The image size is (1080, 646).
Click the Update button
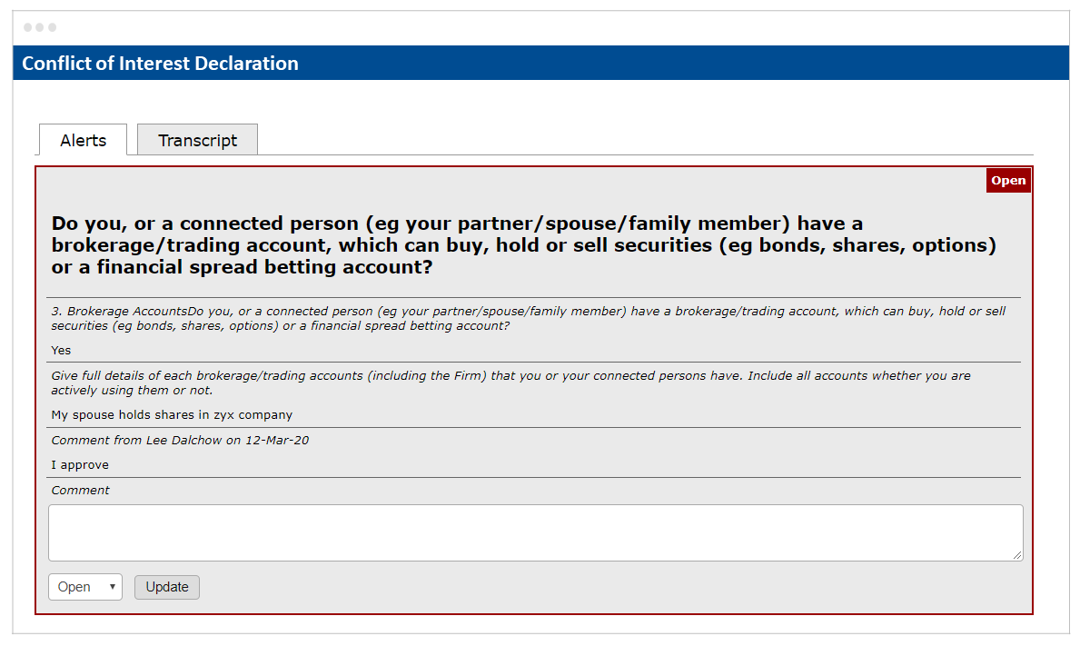[x=167, y=587]
